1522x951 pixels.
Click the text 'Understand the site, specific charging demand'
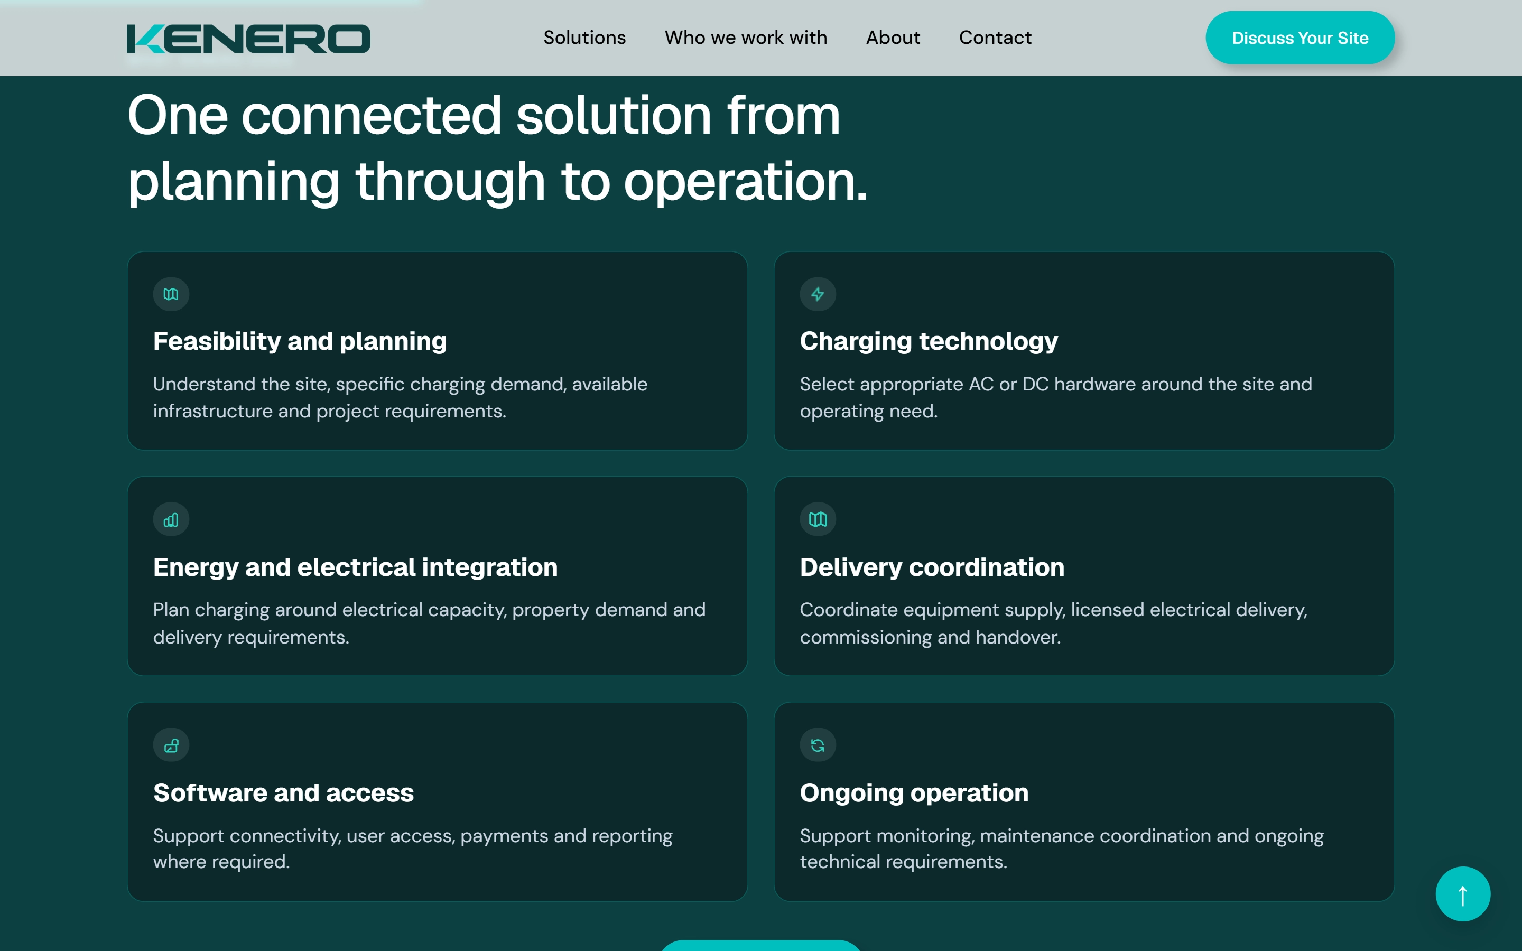click(359, 384)
